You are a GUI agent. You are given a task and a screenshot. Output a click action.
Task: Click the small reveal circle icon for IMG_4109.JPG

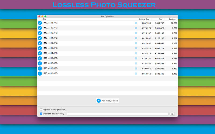tap(136, 28)
